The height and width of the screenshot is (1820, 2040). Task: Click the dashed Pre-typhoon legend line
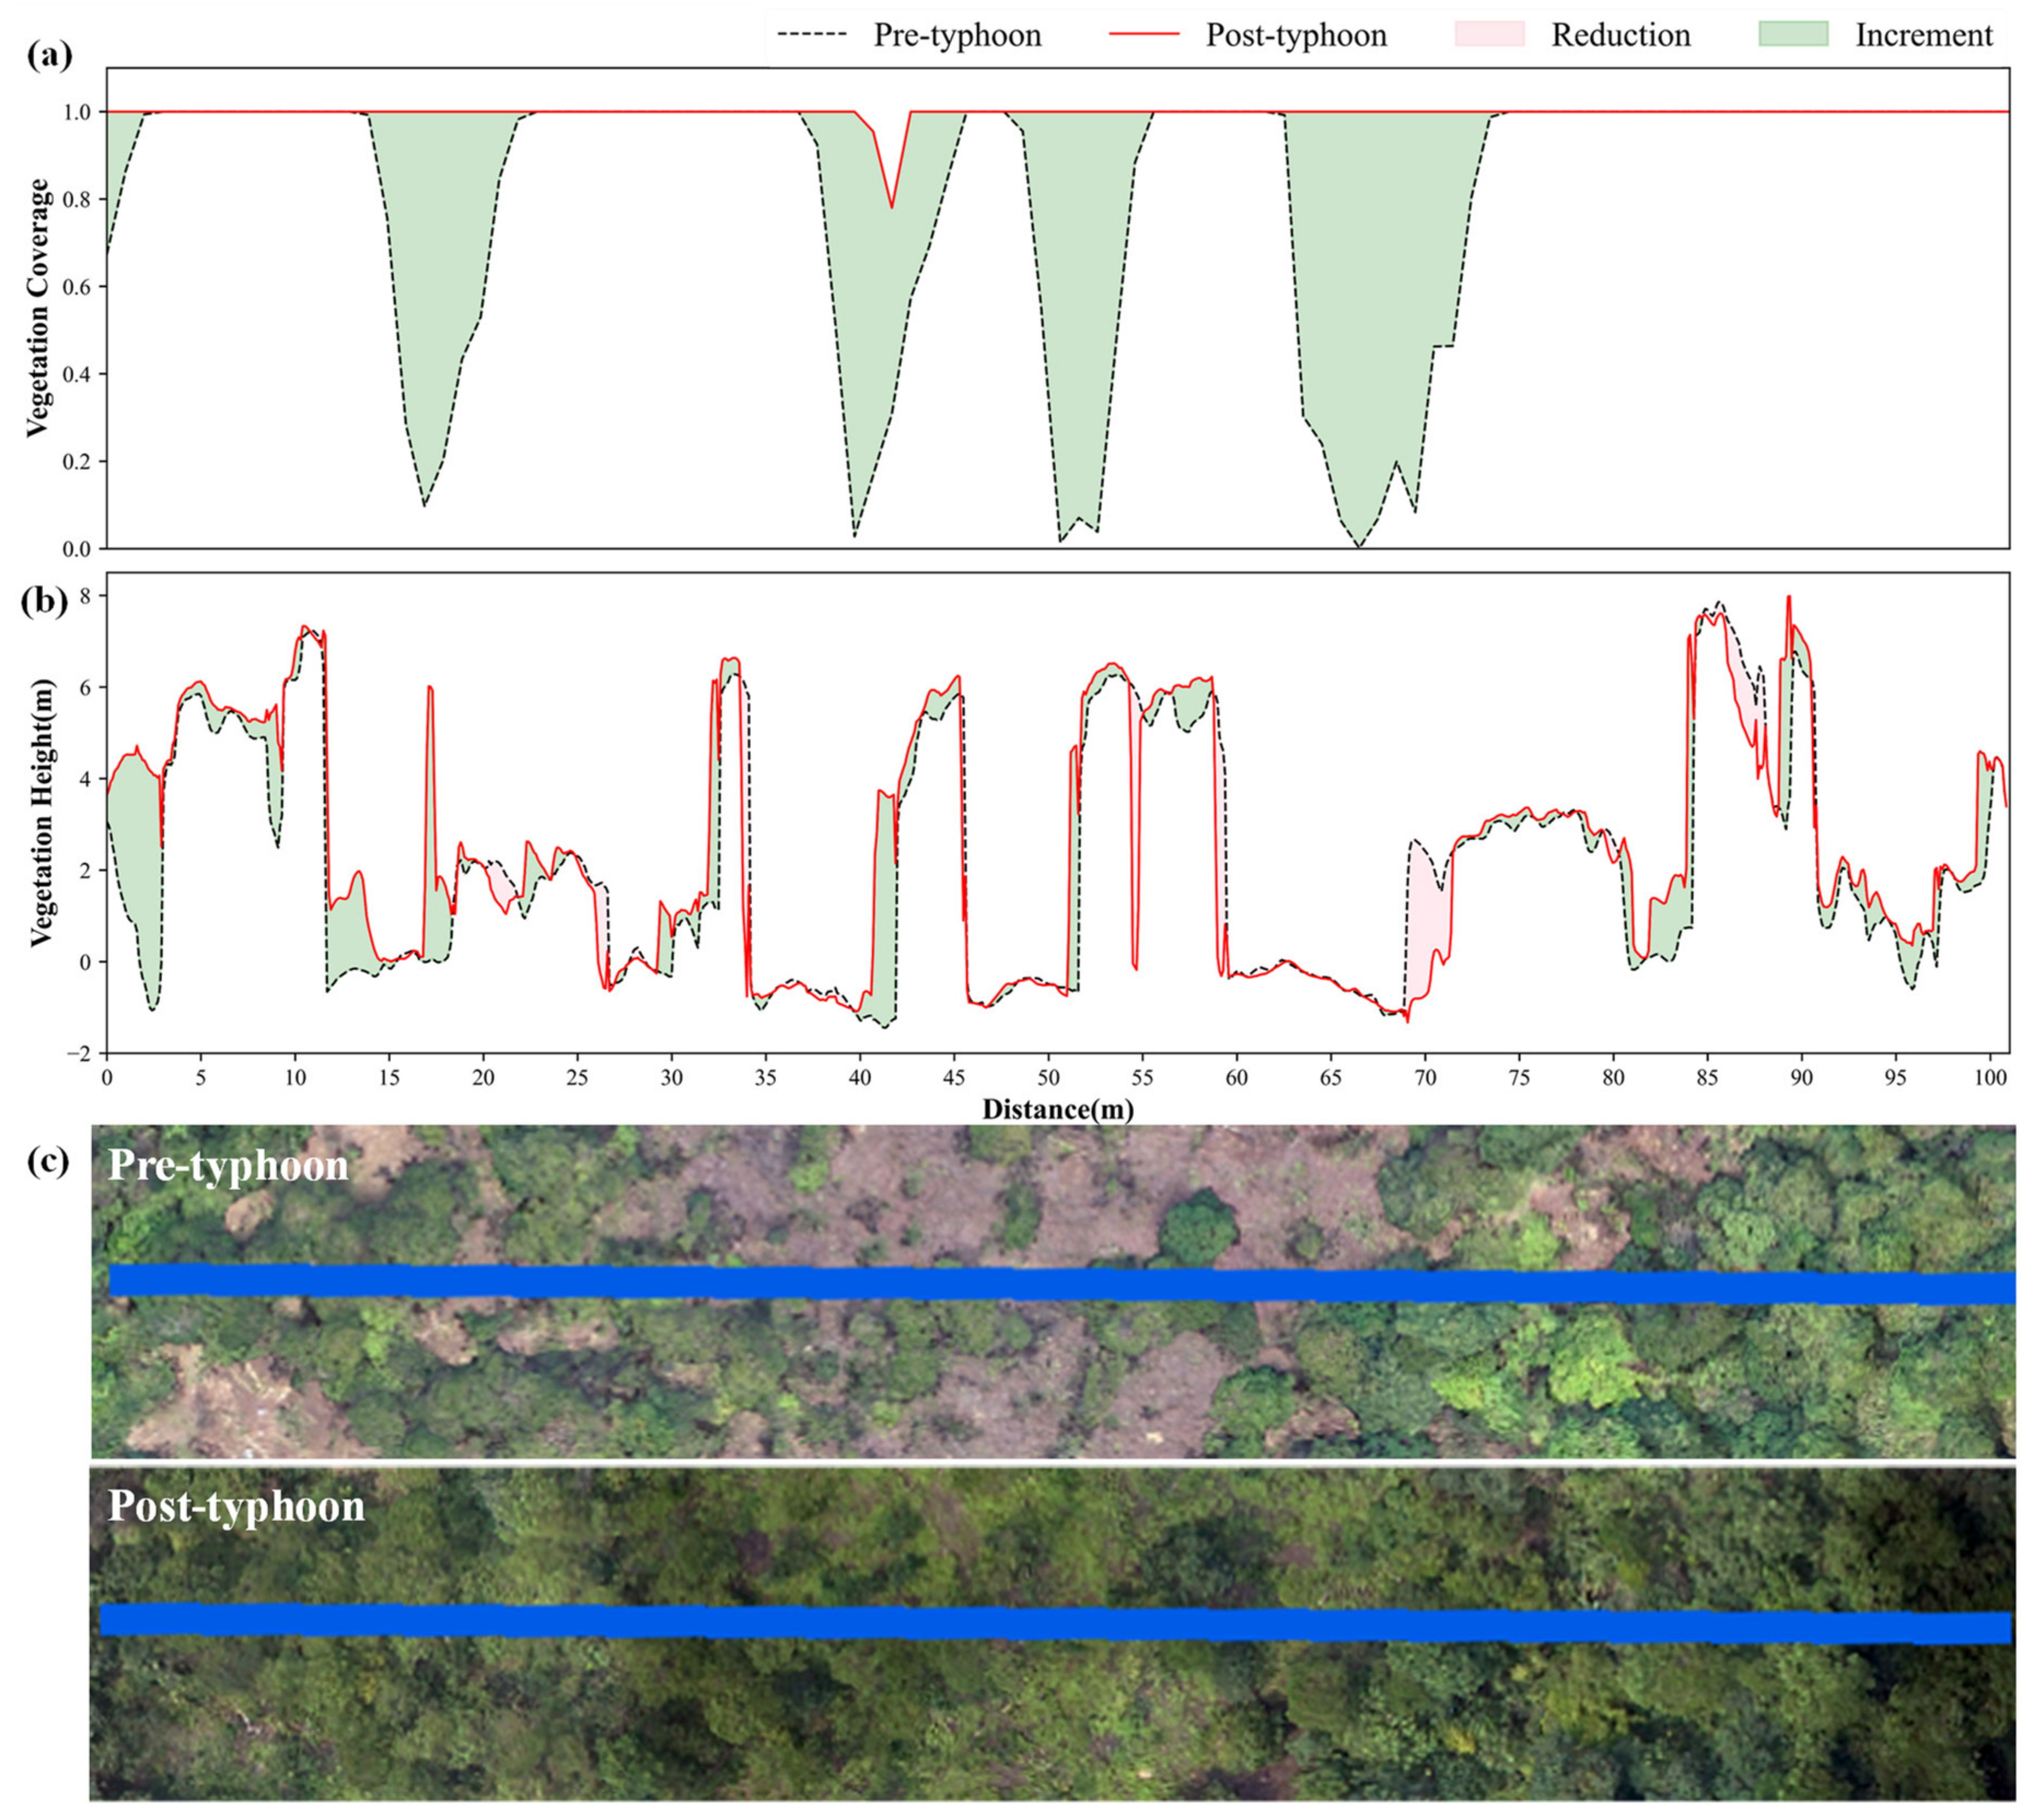pos(812,35)
